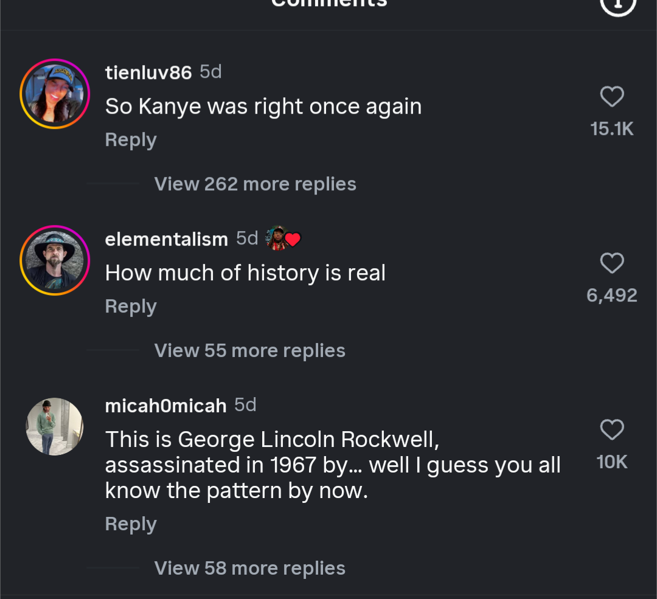
Task: Expand "View 58 more replies" thread
Action: (249, 568)
